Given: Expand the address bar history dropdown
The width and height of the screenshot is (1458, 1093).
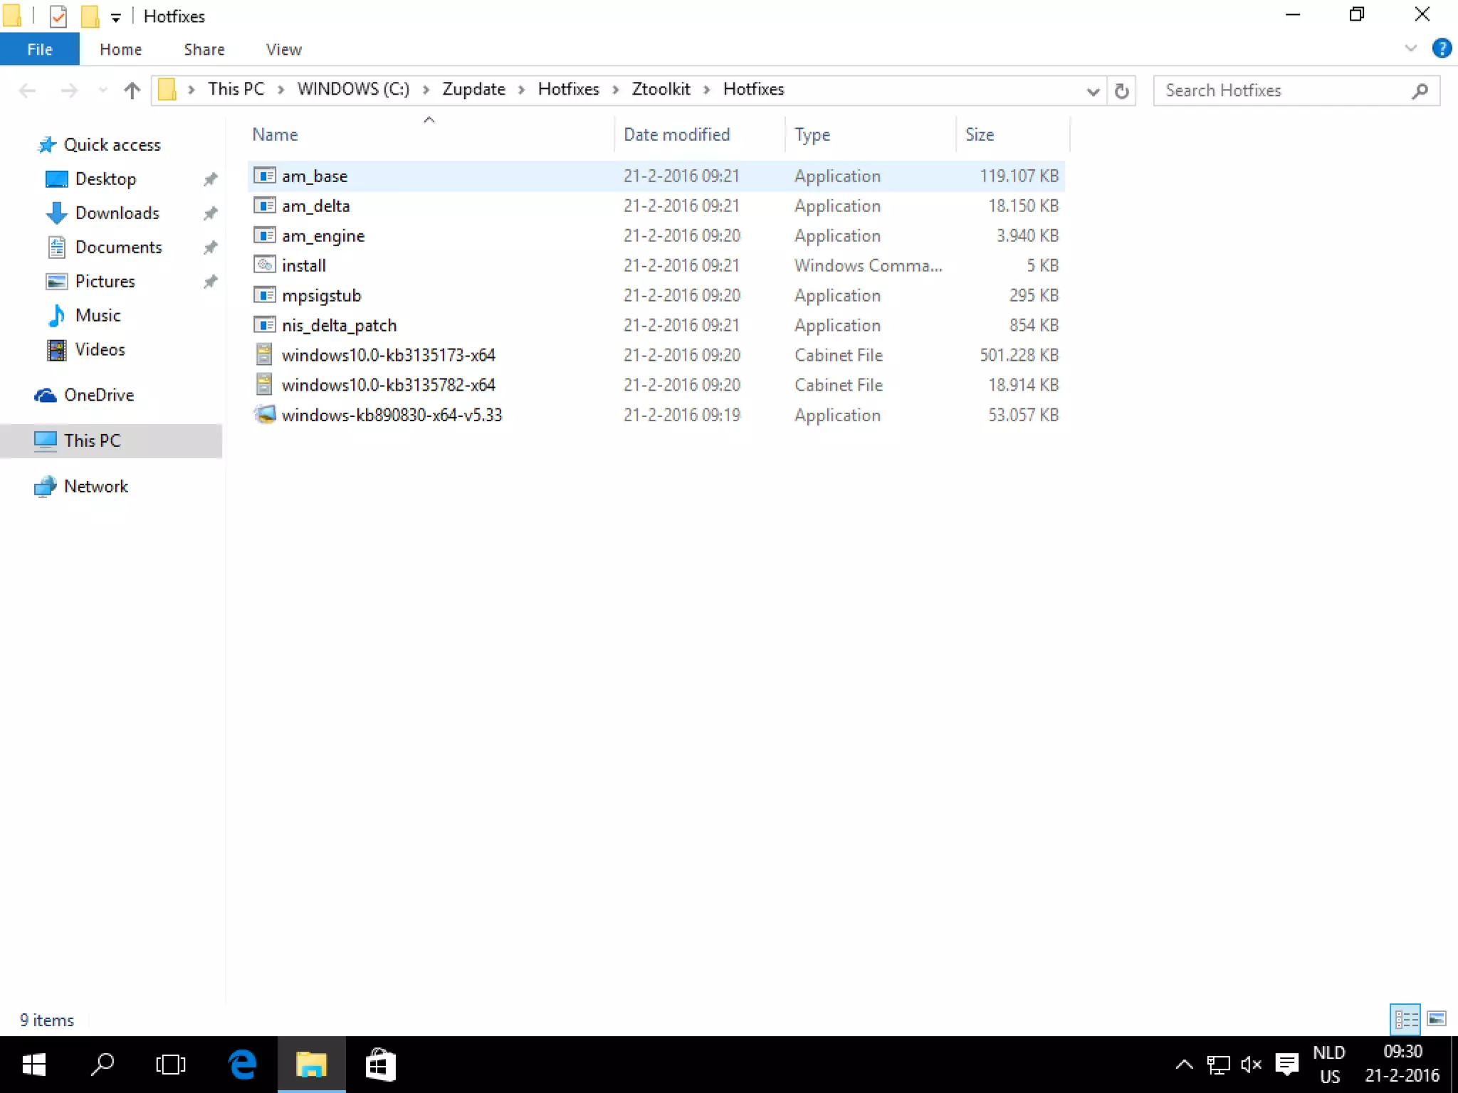Looking at the screenshot, I should click(1093, 91).
